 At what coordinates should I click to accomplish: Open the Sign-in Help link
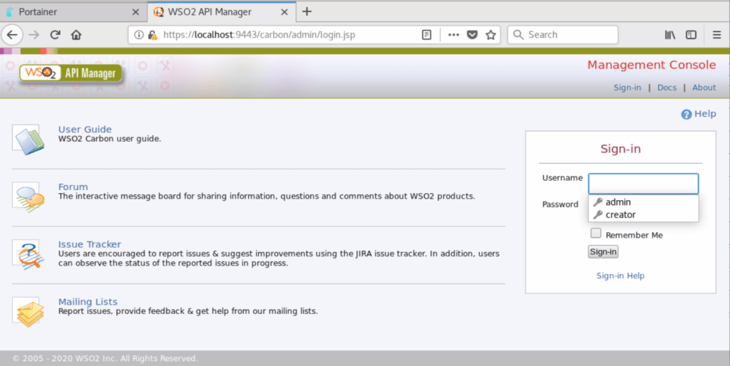[x=620, y=276]
